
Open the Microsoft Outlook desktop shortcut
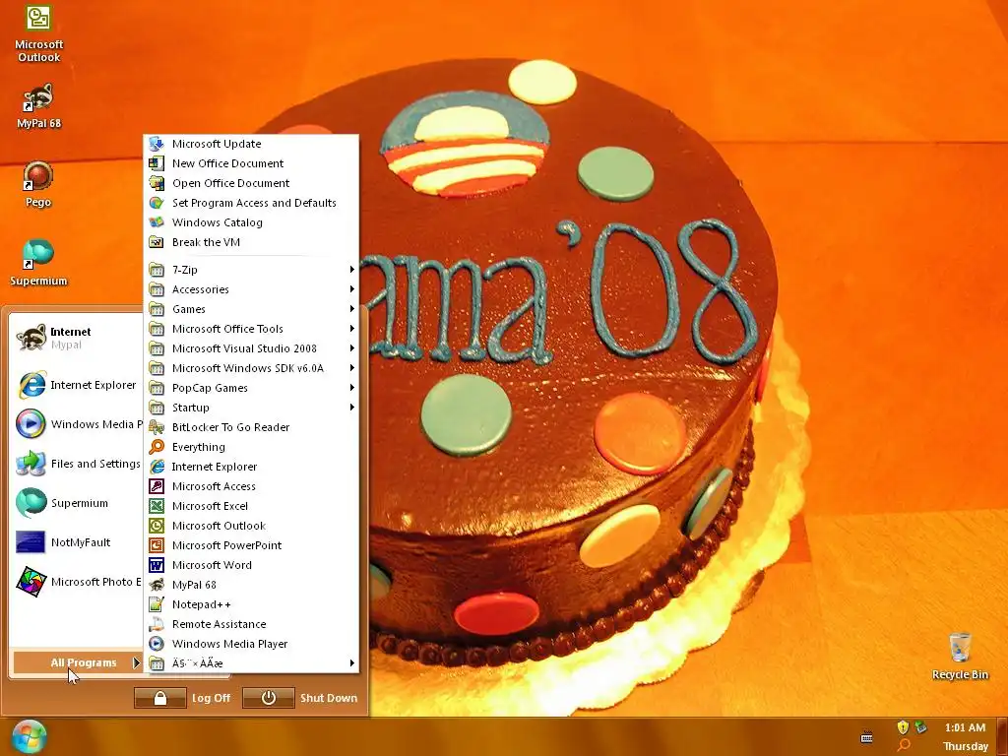[38, 33]
